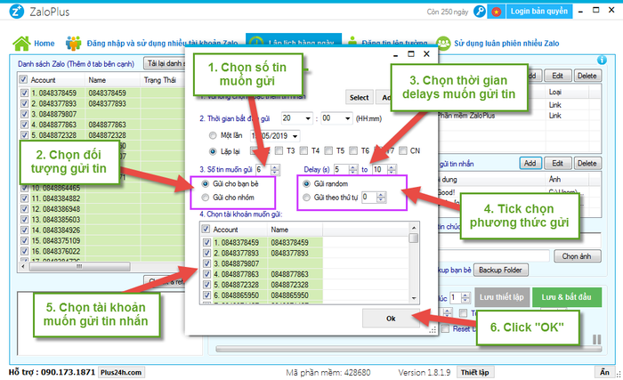This screenshot has width=623, height=380.
Task: Click dialog account list scrollbar up arrow
Action: [x=414, y=228]
